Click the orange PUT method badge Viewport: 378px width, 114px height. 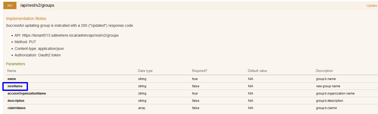point(10,5)
